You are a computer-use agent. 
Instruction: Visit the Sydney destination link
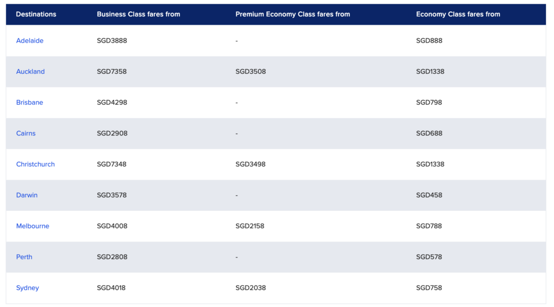pyautogui.click(x=27, y=288)
